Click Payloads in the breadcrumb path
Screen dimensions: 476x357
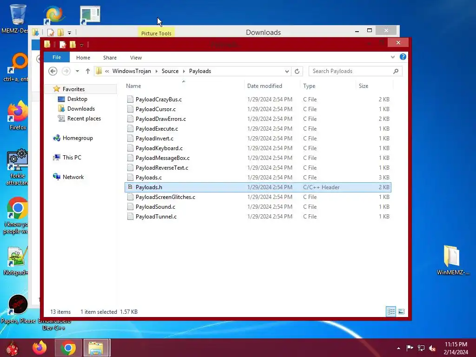(200, 71)
